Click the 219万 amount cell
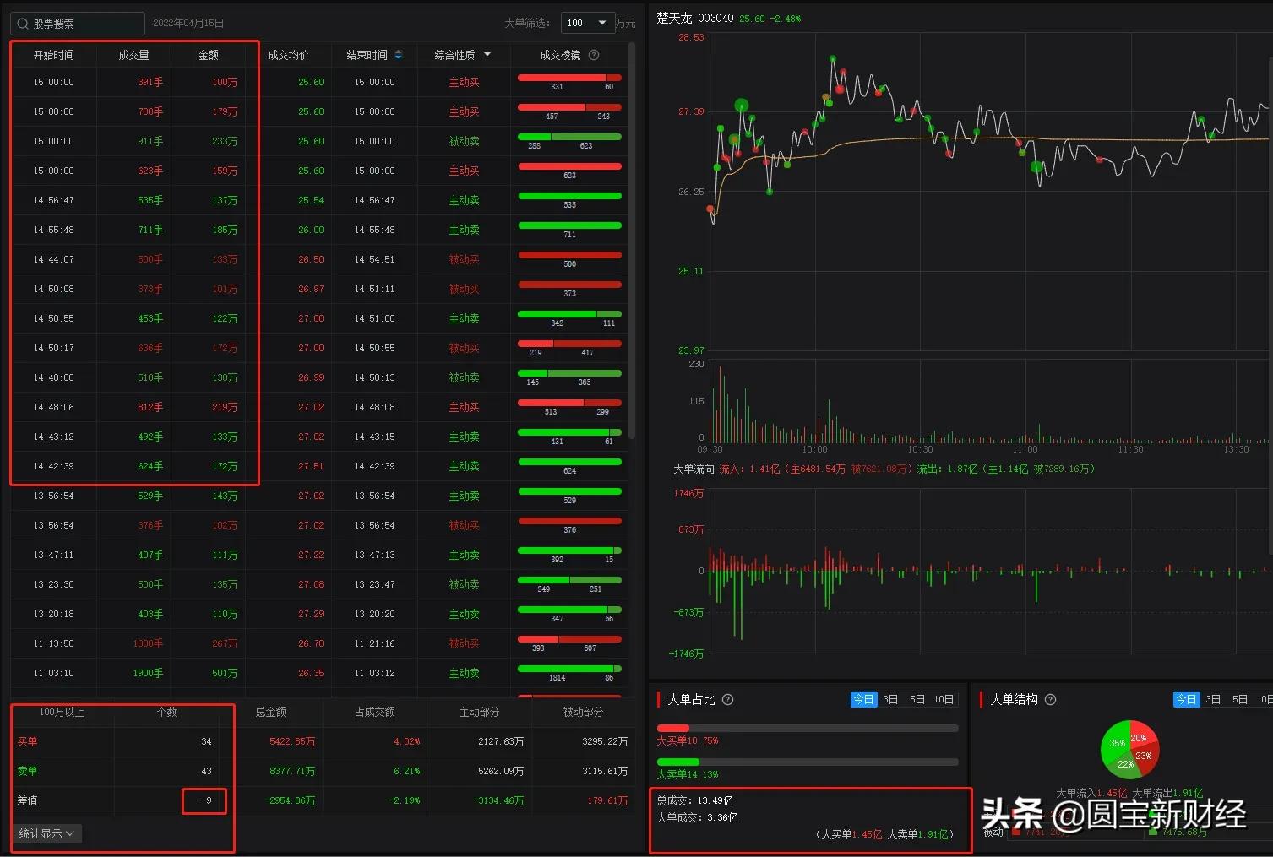 click(225, 407)
